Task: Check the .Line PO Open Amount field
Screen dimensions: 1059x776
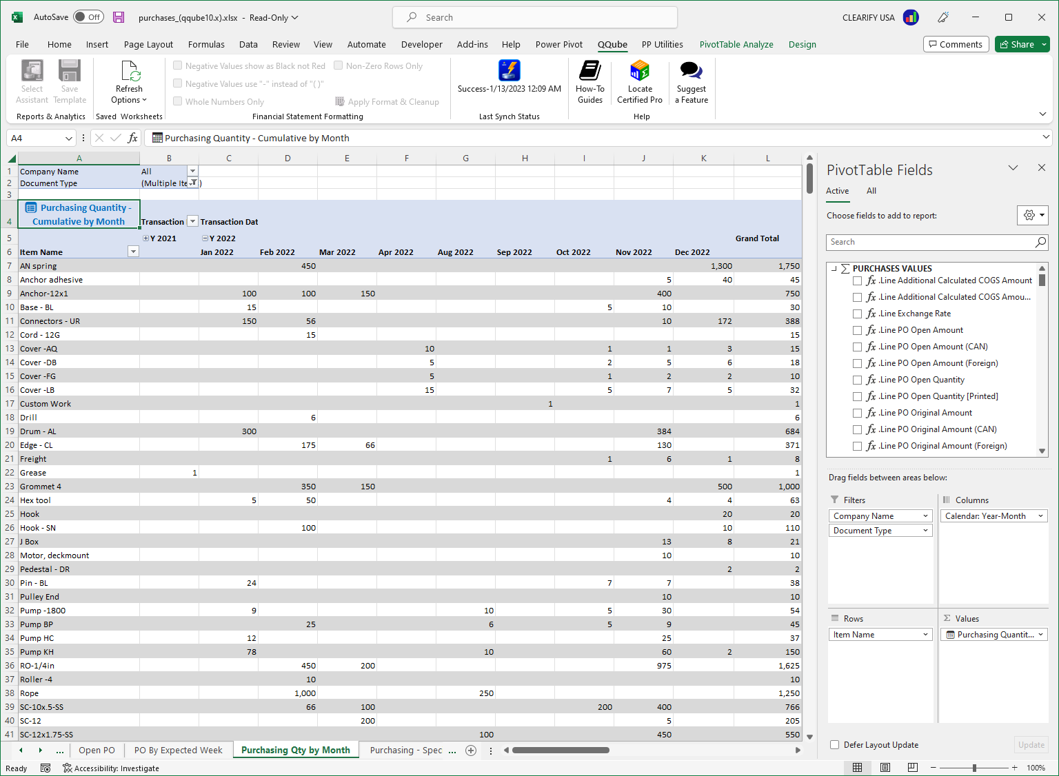Action: click(x=857, y=330)
